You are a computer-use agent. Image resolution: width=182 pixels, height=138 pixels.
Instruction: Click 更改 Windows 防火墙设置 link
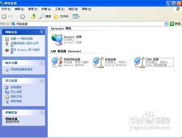[25, 51]
